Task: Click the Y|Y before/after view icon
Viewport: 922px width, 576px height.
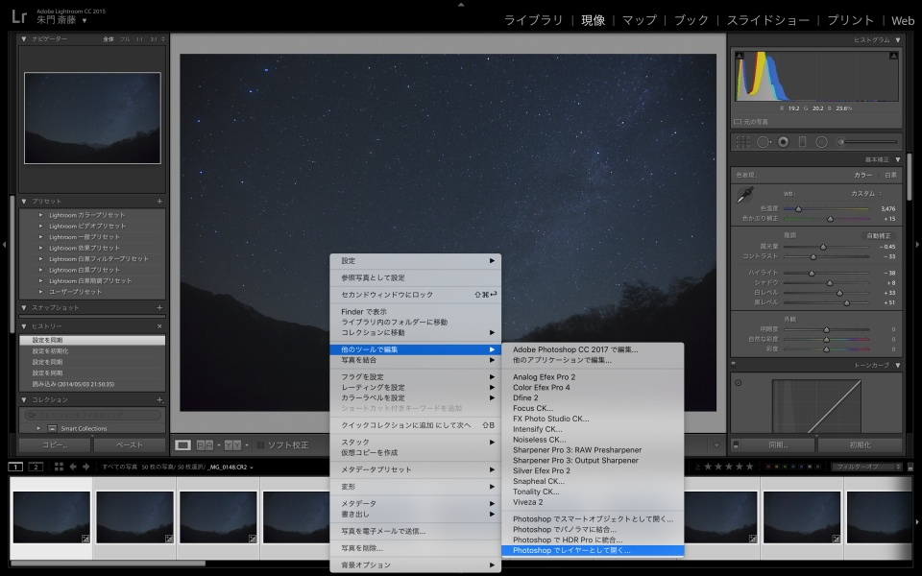Action: tap(232, 445)
